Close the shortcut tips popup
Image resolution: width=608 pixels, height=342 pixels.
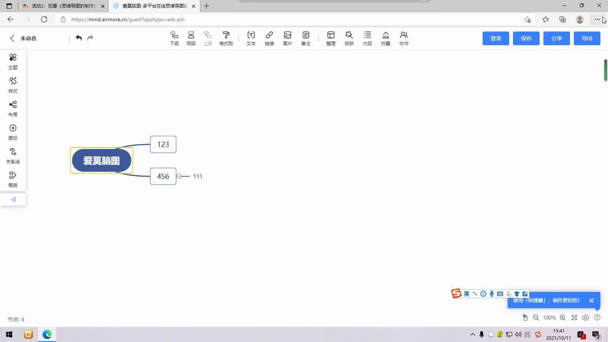pyautogui.click(x=591, y=301)
